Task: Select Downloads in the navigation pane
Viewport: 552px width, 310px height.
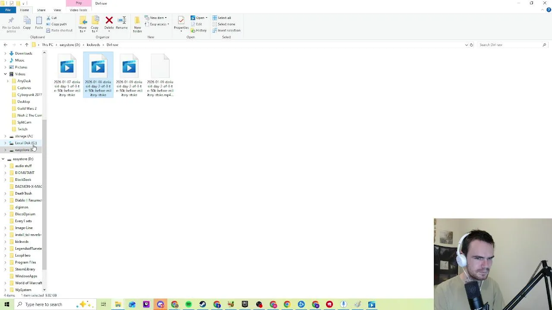Action: 23,53
